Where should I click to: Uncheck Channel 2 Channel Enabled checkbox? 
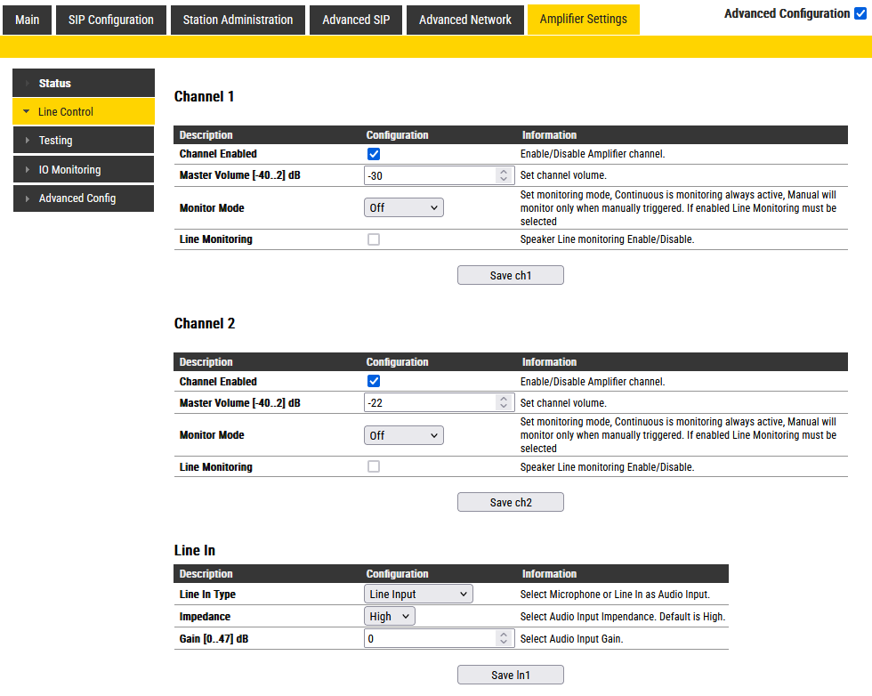[374, 382]
